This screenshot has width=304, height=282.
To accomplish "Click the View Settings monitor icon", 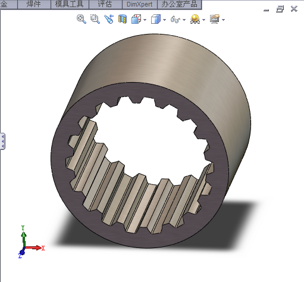I will tap(215, 19).
